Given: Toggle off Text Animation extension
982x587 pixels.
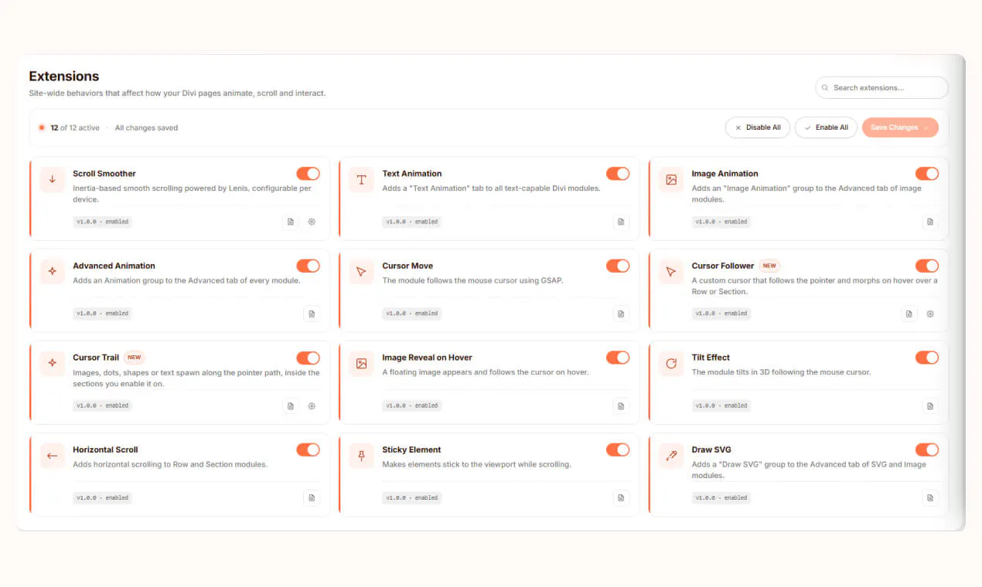Looking at the screenshot, I should pyautogui.click(x=618, y=174).
